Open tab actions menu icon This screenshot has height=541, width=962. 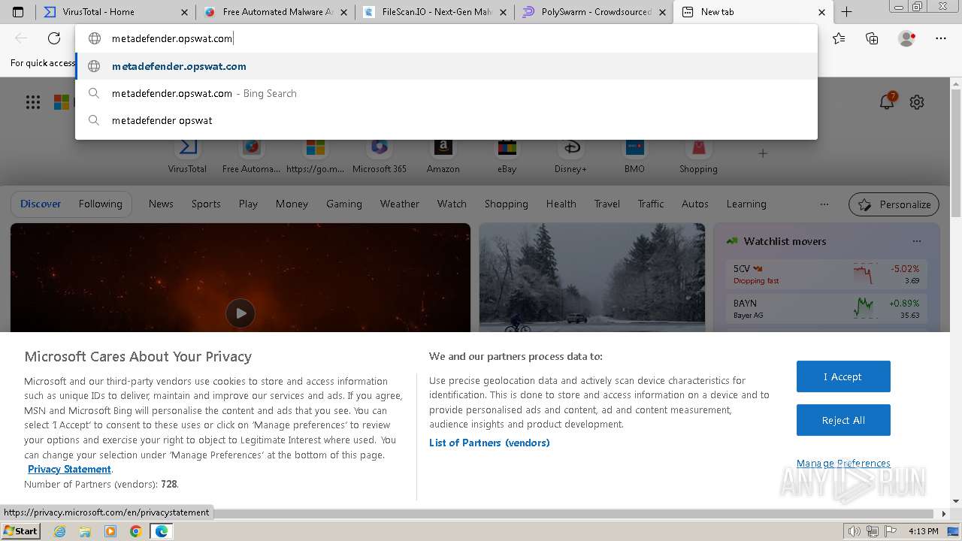[18, 12]
